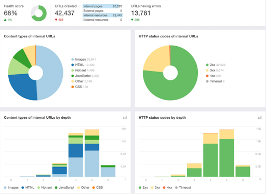
Task: Toggle Timeout legend under status depth chart
Action: [183, 187]
